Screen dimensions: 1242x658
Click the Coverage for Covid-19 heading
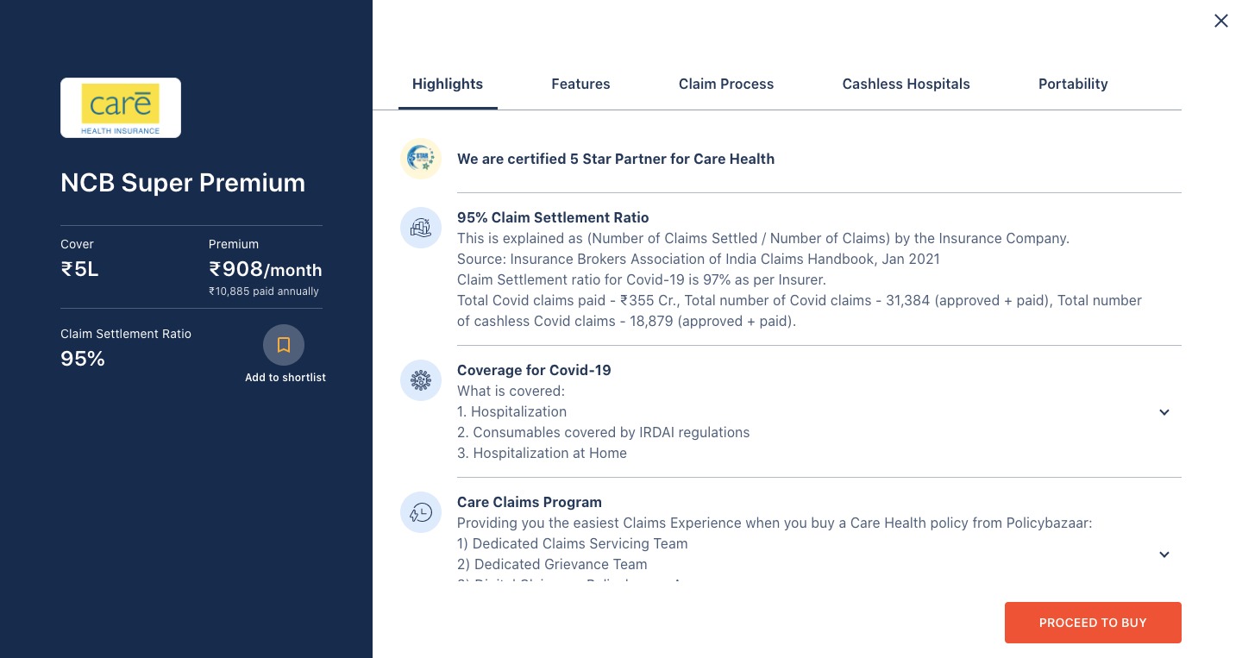pos(534,370)
